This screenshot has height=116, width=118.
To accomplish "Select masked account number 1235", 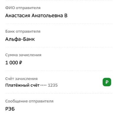I will tap(53, 85).
